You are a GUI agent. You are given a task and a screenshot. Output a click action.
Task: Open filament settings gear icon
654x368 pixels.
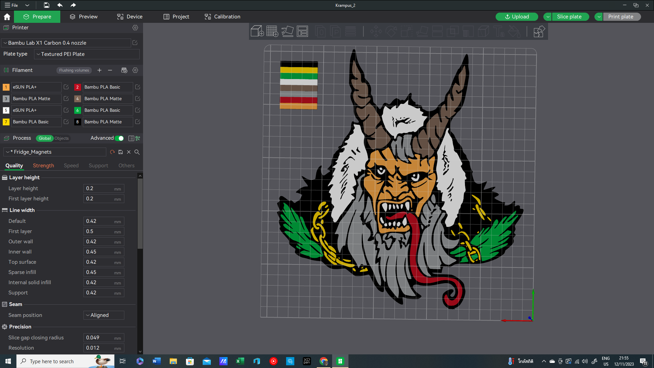pyautogui.click(x=135, y=70)
